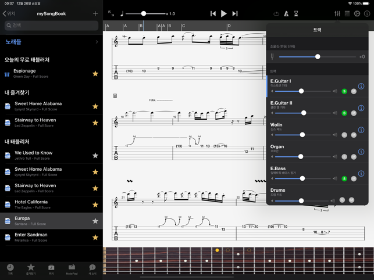This screenshot has width=374, height=280.
Task: Open the track mixer icon
Action: click(337, 13)
